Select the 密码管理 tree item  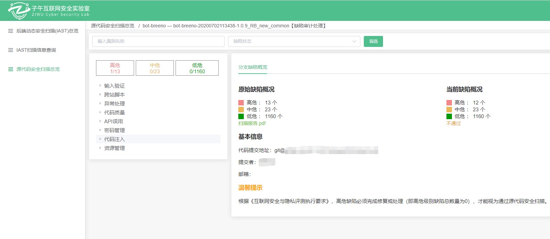point(115,130)
